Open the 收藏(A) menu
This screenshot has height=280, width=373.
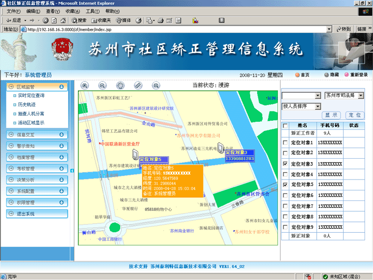pos(73,11)
